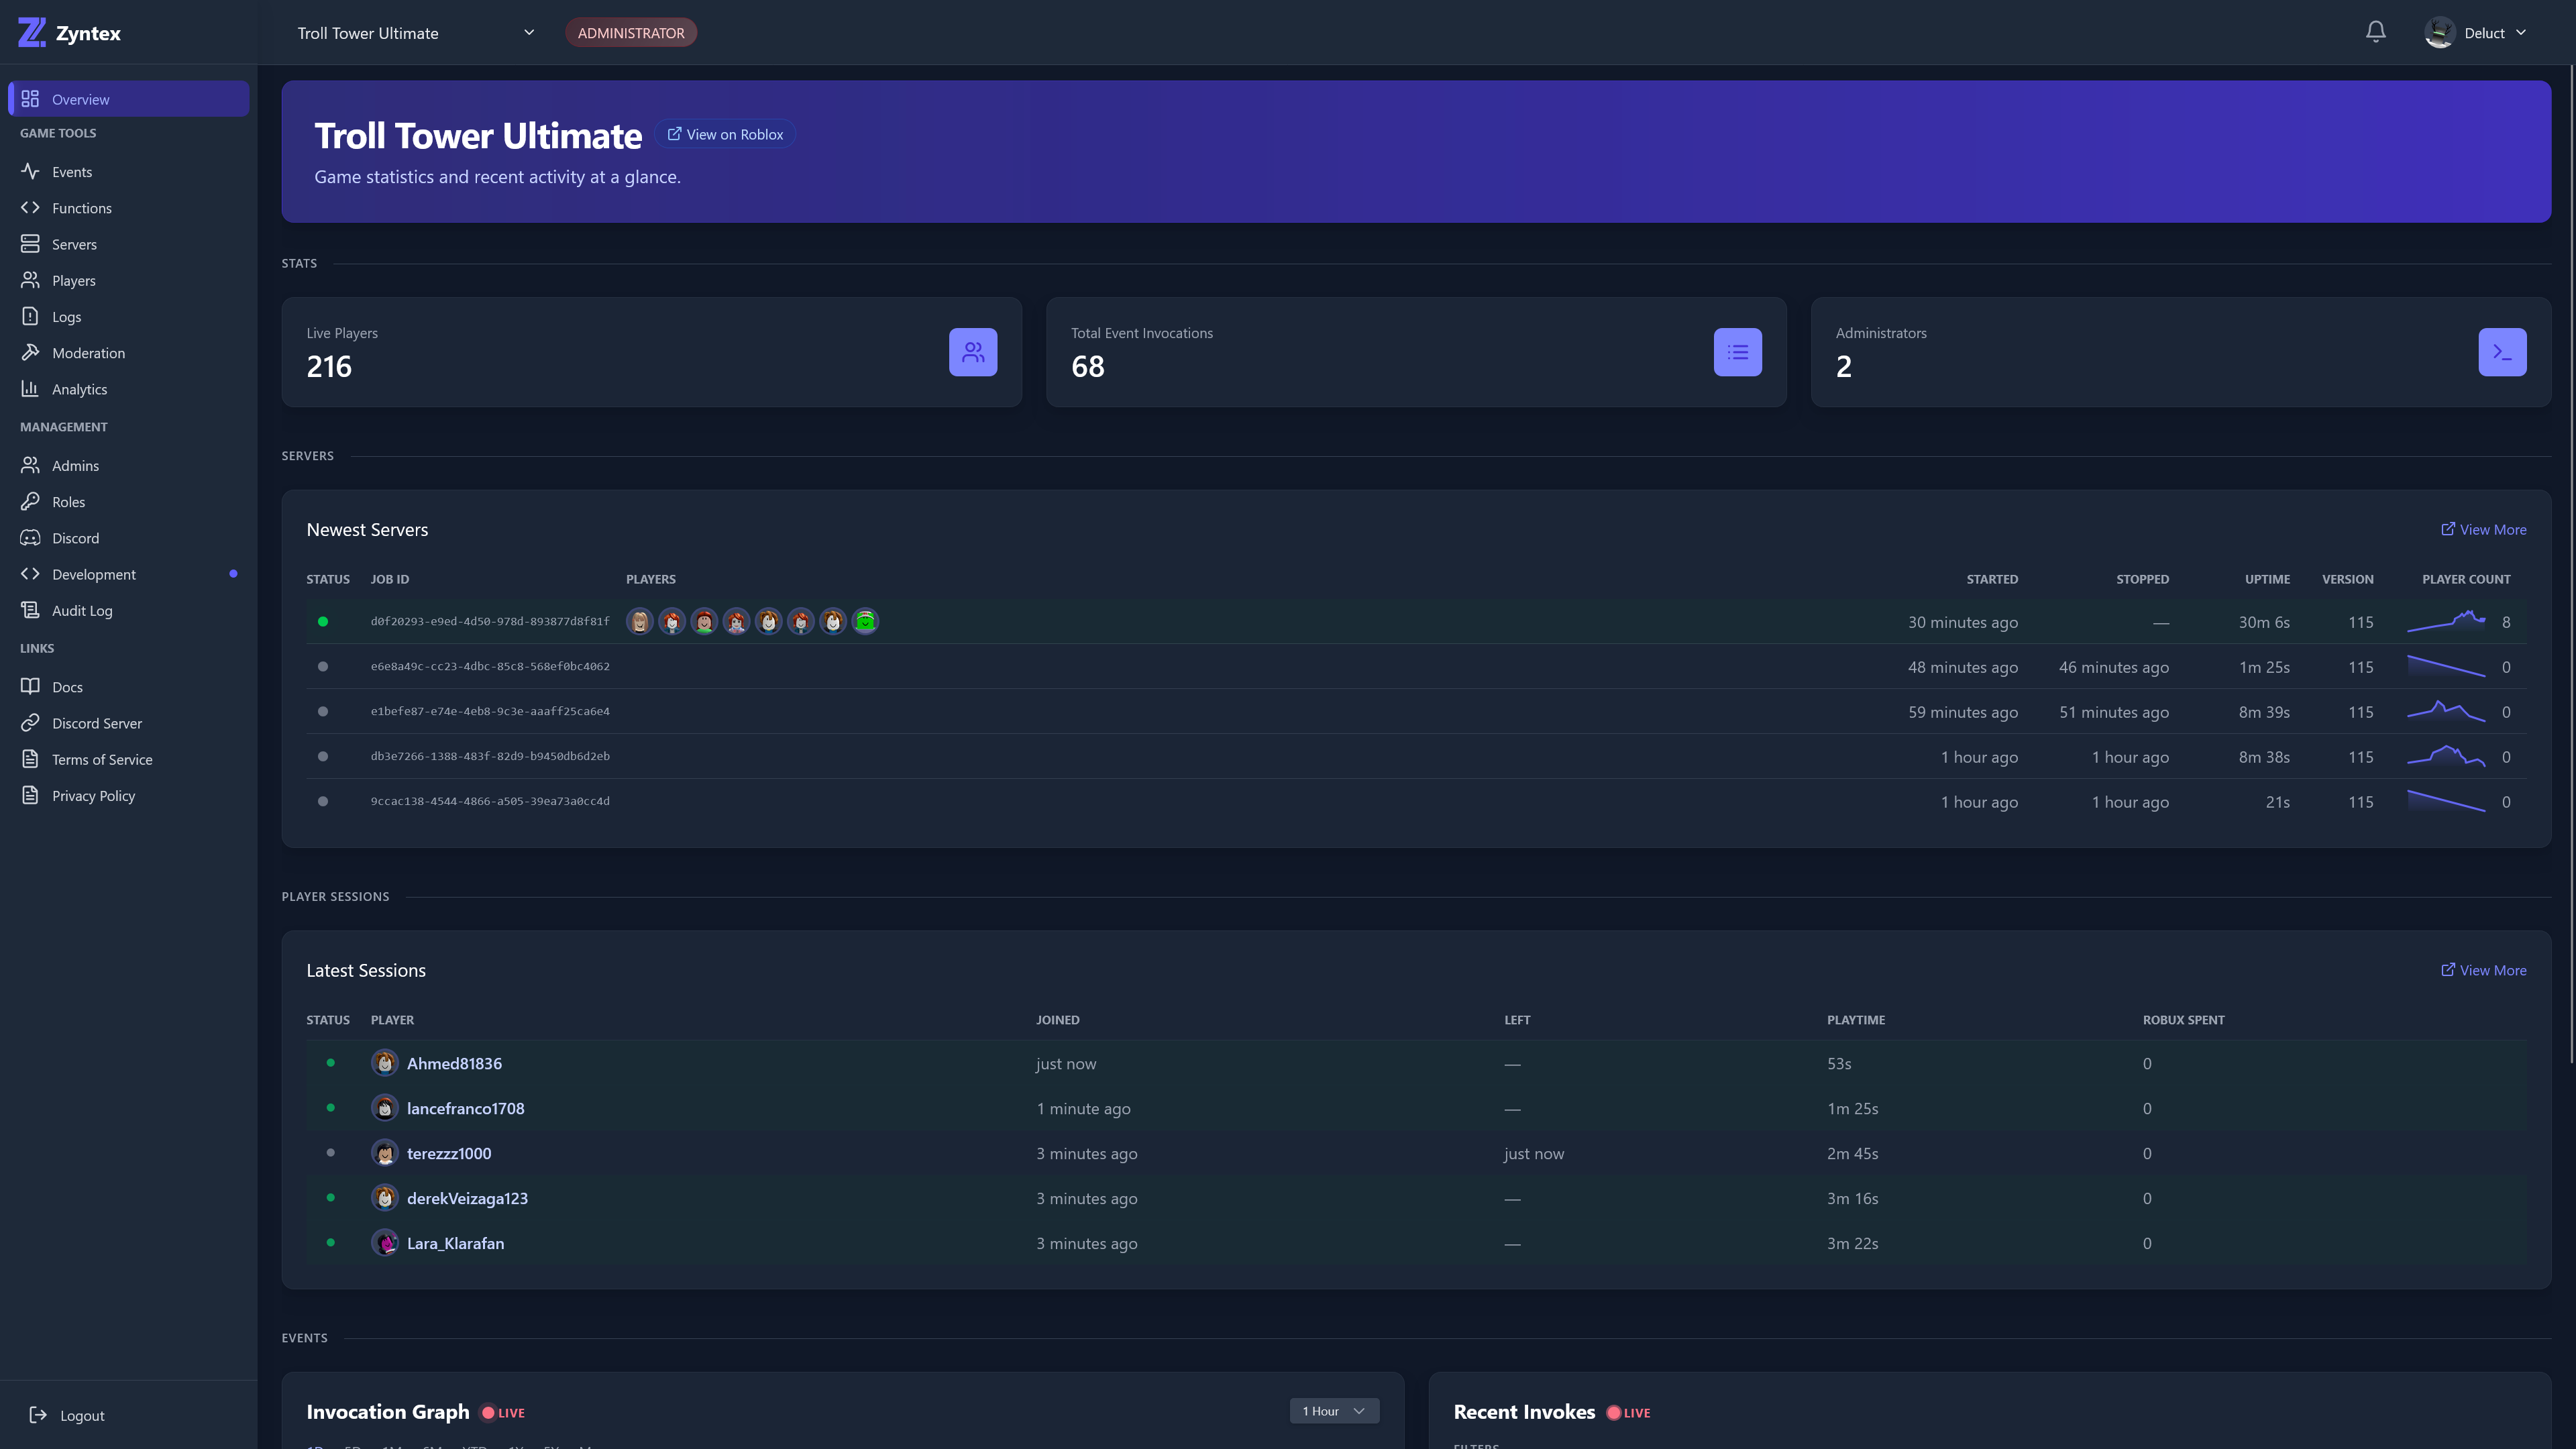Click the Live Players users icon
2576x1449 pixels.
point(971,351)
